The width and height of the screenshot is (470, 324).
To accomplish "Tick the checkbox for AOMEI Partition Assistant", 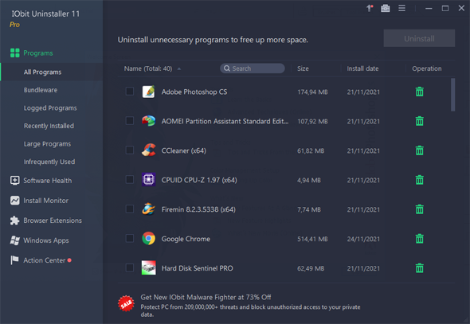I will [x=130, y=121].
